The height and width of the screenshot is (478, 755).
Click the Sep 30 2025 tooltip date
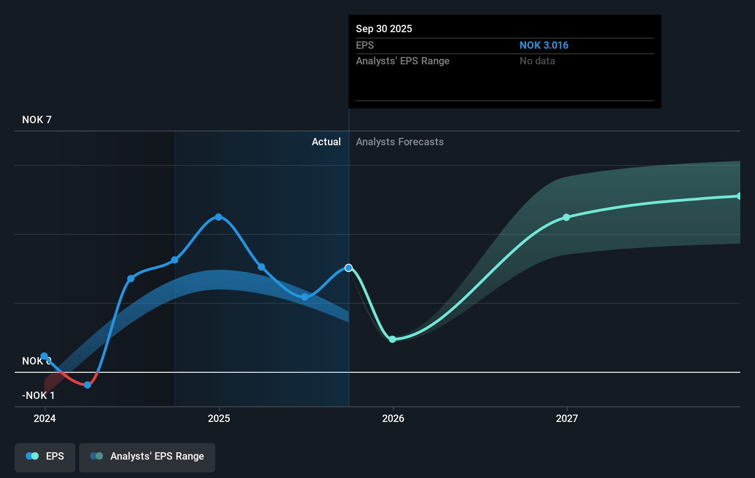tap(384, 28)
